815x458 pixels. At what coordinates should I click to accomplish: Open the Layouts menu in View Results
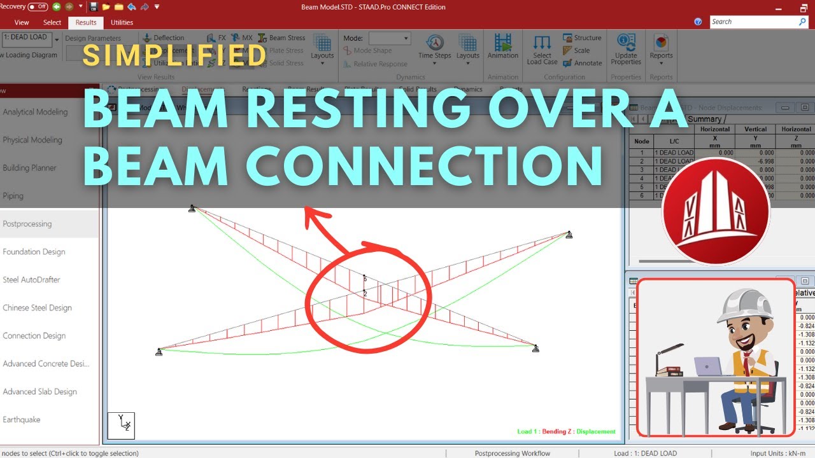point(322,48)
